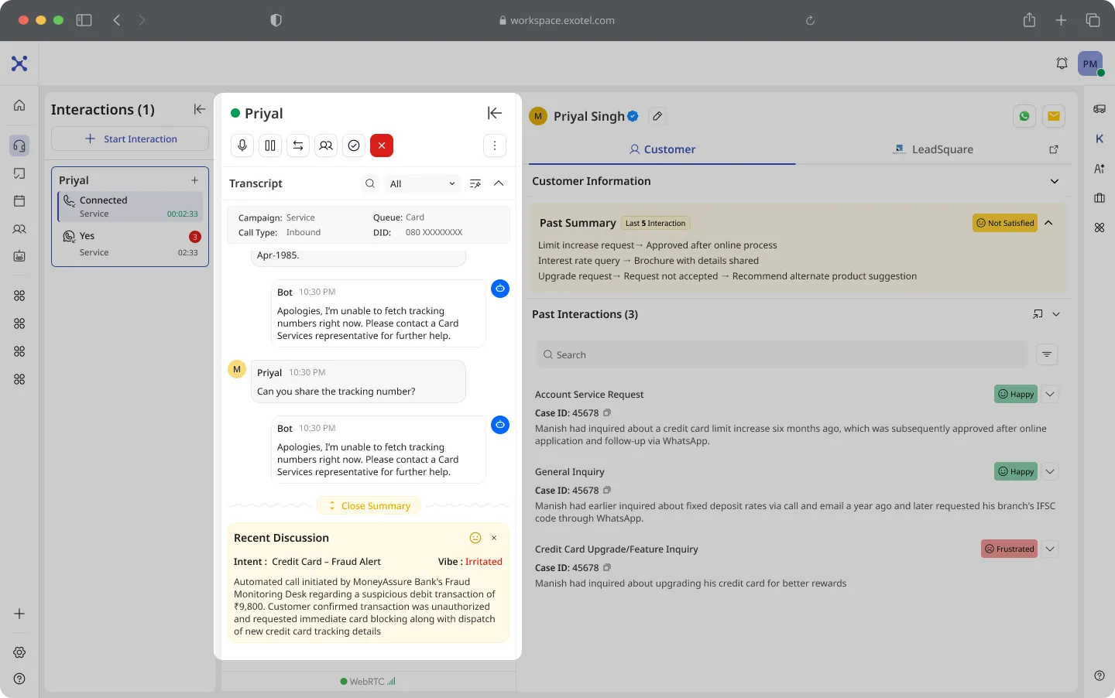The height and width of the screenshot is (698, 1115).
Task: Send an email via the yellow mail icon
Action: point(1054,116)
